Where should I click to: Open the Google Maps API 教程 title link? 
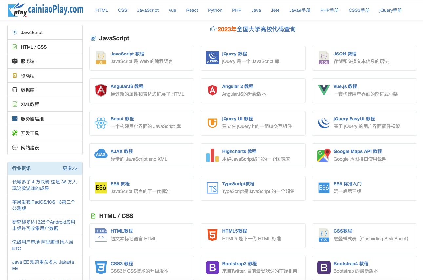click(358, 151)
